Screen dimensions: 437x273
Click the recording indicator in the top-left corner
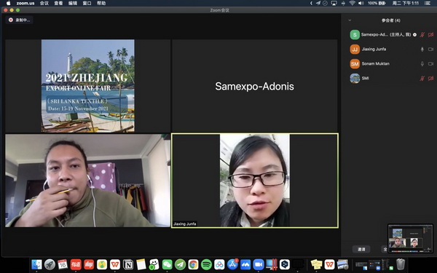coord(19,20)
